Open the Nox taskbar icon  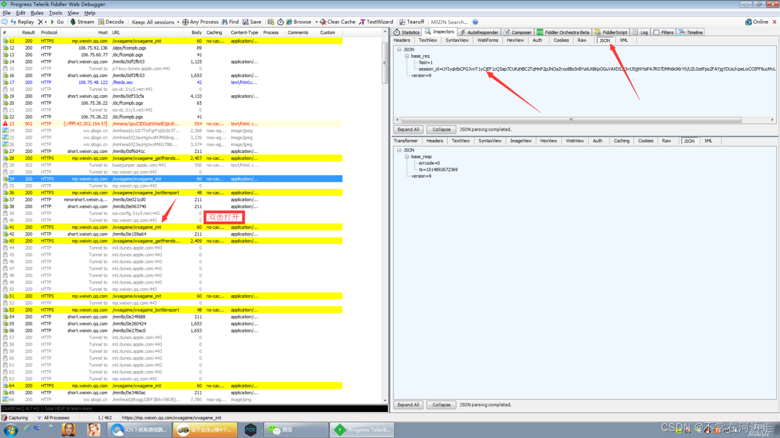[250, 430]
